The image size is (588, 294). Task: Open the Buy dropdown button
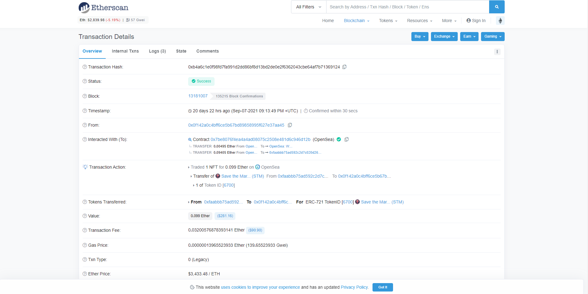point(419,36)
